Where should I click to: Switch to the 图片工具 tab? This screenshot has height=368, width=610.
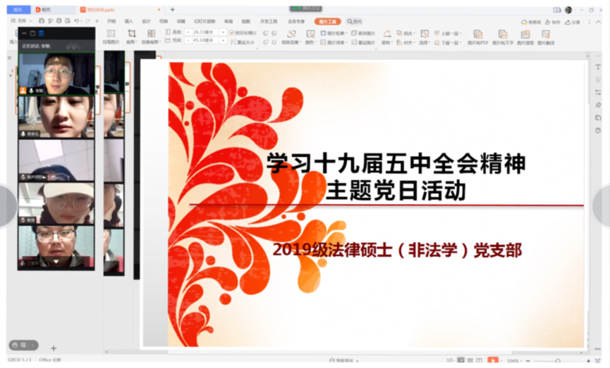(x=327, y=21)
